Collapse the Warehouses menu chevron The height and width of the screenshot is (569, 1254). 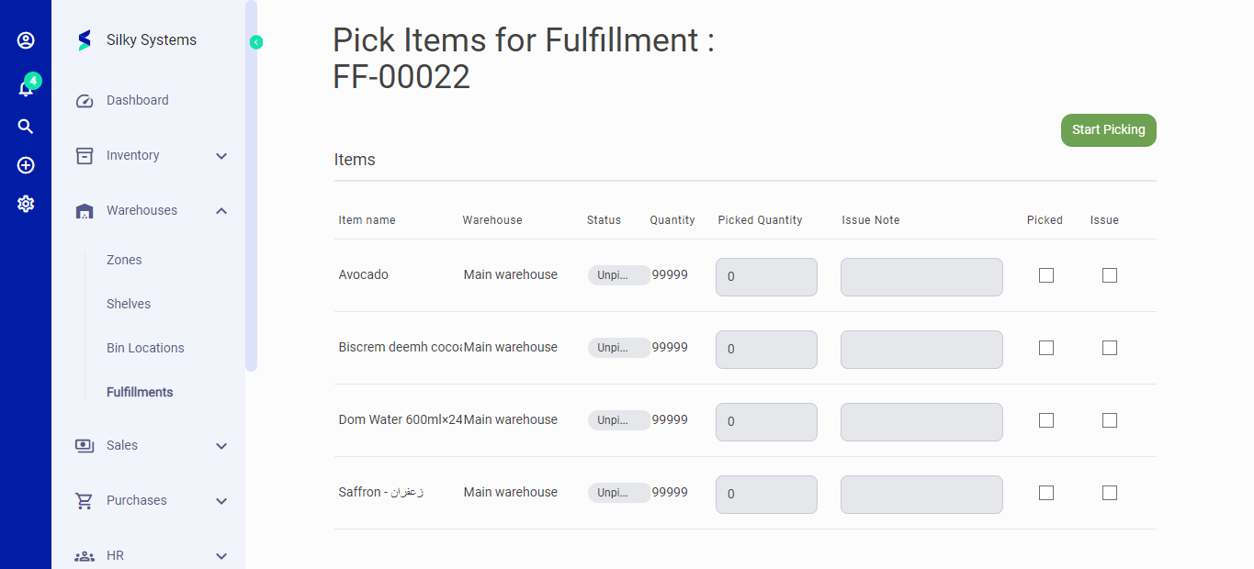221,211
